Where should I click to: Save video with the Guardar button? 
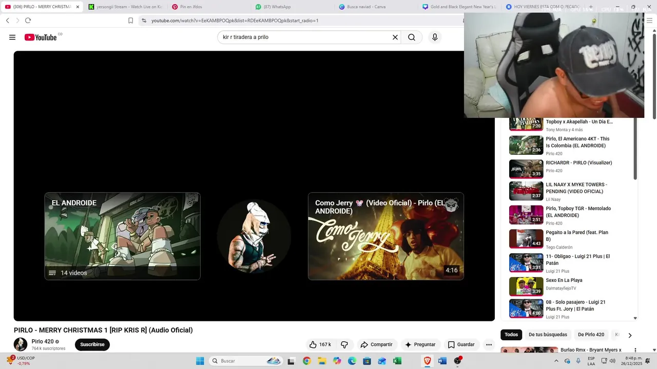[461, 344]
